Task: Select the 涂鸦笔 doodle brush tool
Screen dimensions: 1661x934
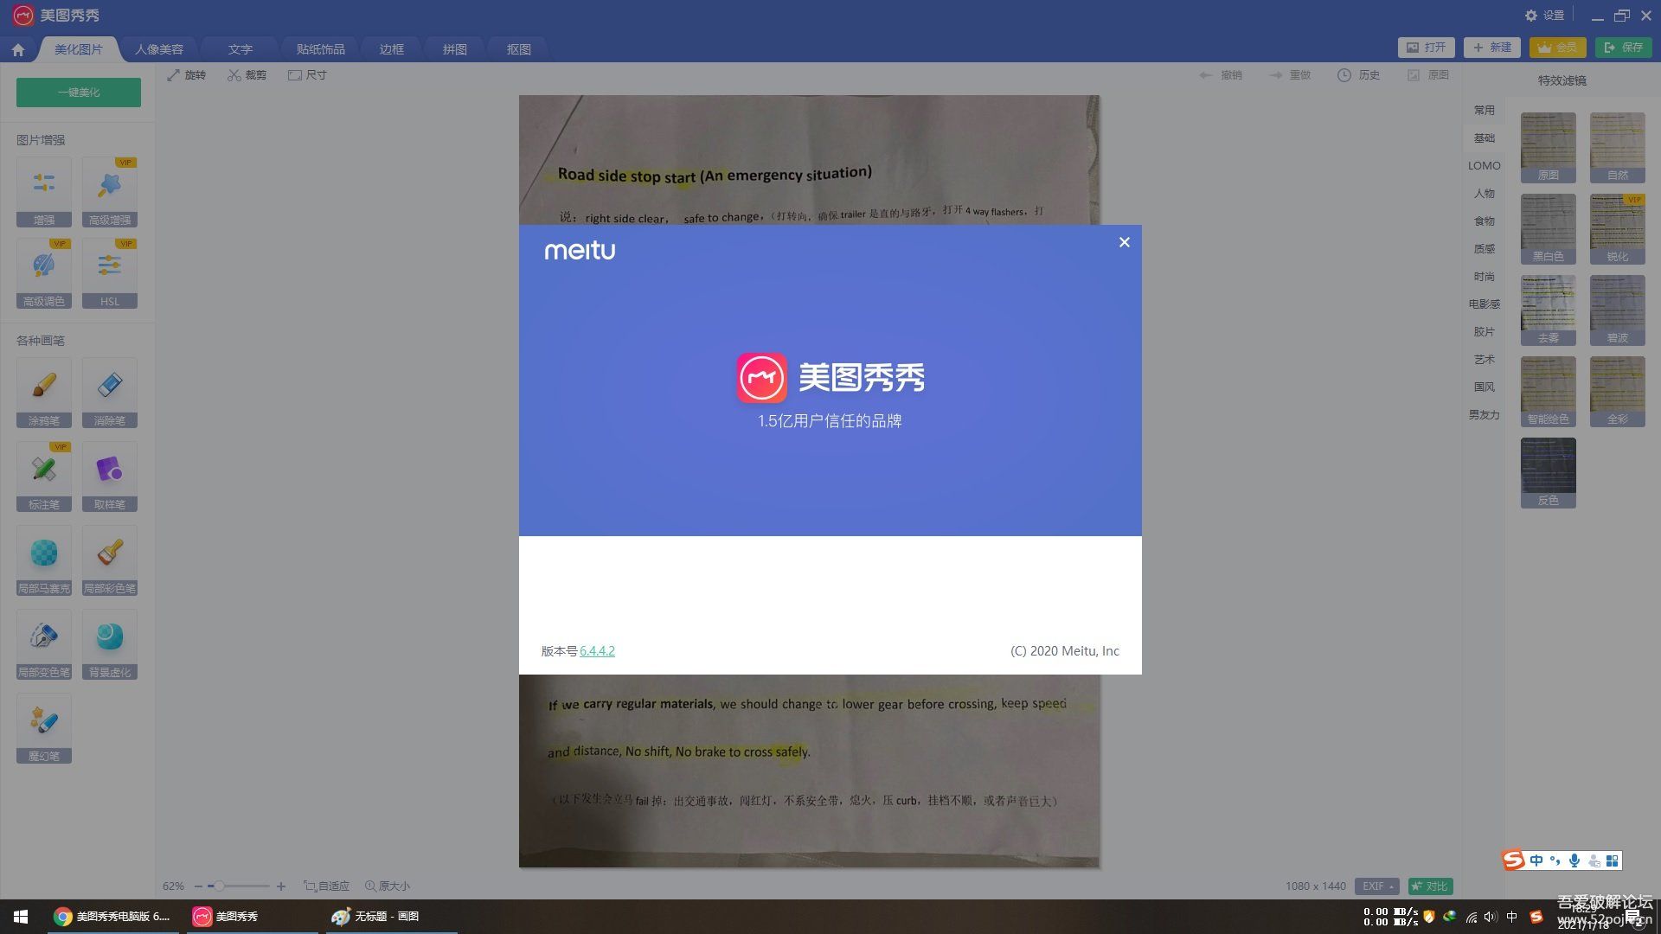Action: pyautogui.click(x=44, y=391)
